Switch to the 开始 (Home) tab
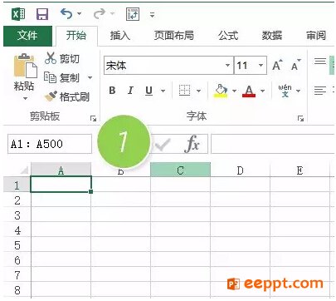 76,36
